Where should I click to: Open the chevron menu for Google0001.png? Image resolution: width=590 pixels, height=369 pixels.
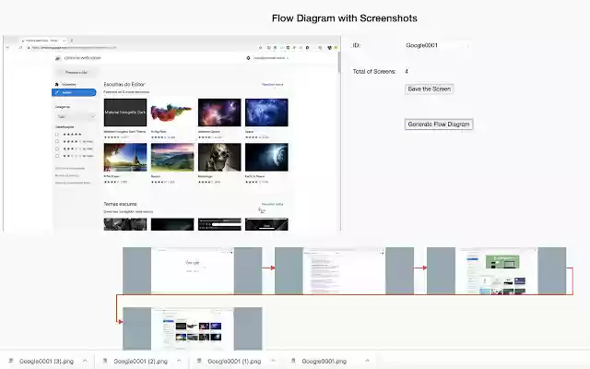pyautogui.click(x=367, y=361)
